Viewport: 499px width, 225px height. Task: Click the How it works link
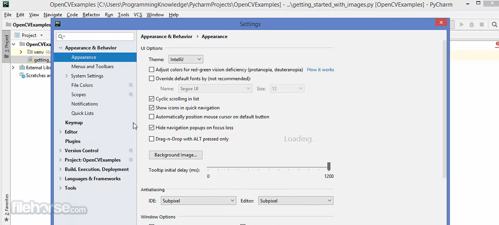point(320,70)
